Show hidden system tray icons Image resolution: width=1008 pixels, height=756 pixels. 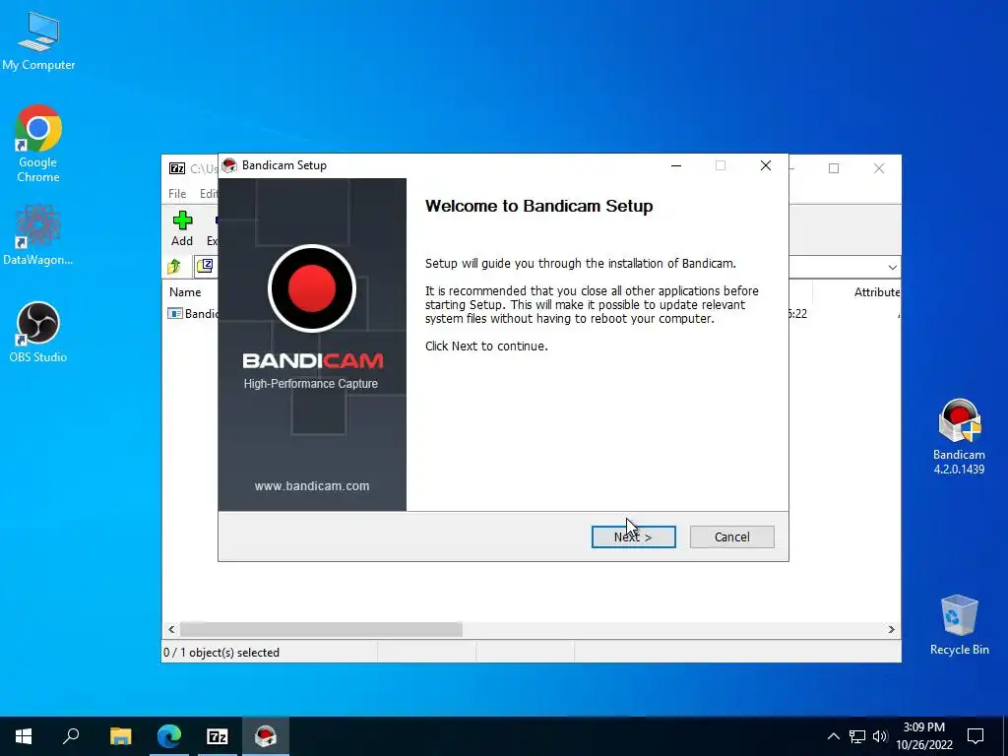click(833, 736)
